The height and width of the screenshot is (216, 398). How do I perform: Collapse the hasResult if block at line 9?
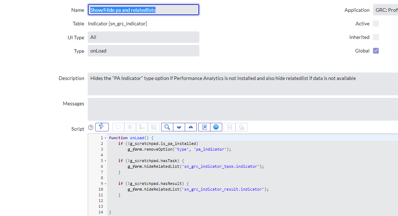click(x=106, y=183)
